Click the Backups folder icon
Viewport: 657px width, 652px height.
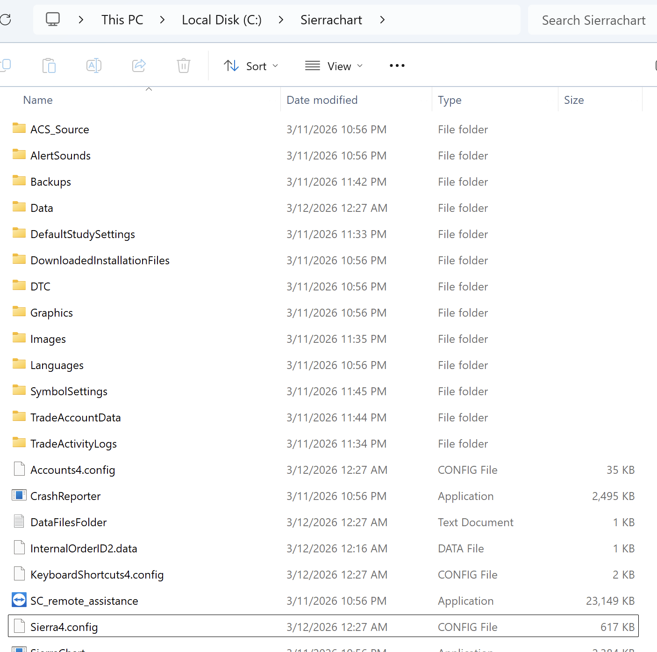coord(19,181)
